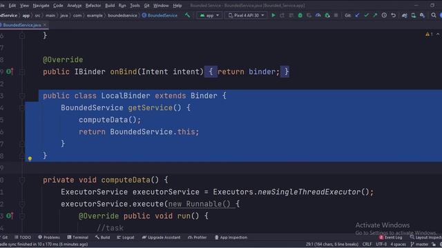
Task: Open the Event Log panel
Action: [391, 237]
